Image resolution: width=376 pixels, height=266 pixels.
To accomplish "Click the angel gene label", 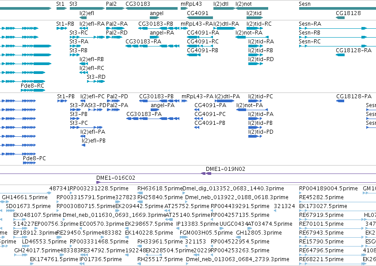I will pyautogui.click(x=156, y=13).
